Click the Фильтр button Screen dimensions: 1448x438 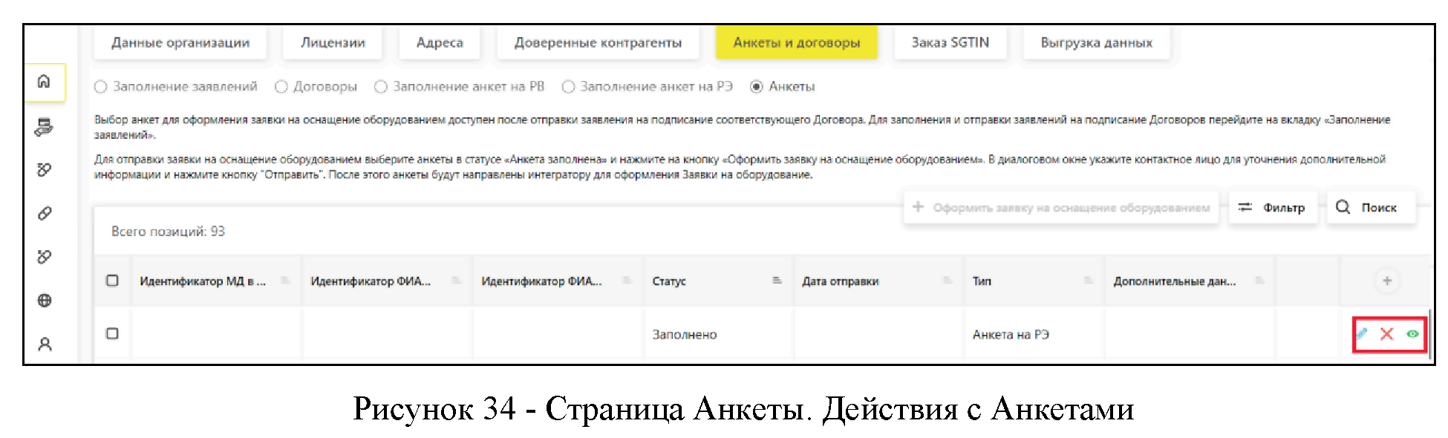click(x=1271, y=208)
